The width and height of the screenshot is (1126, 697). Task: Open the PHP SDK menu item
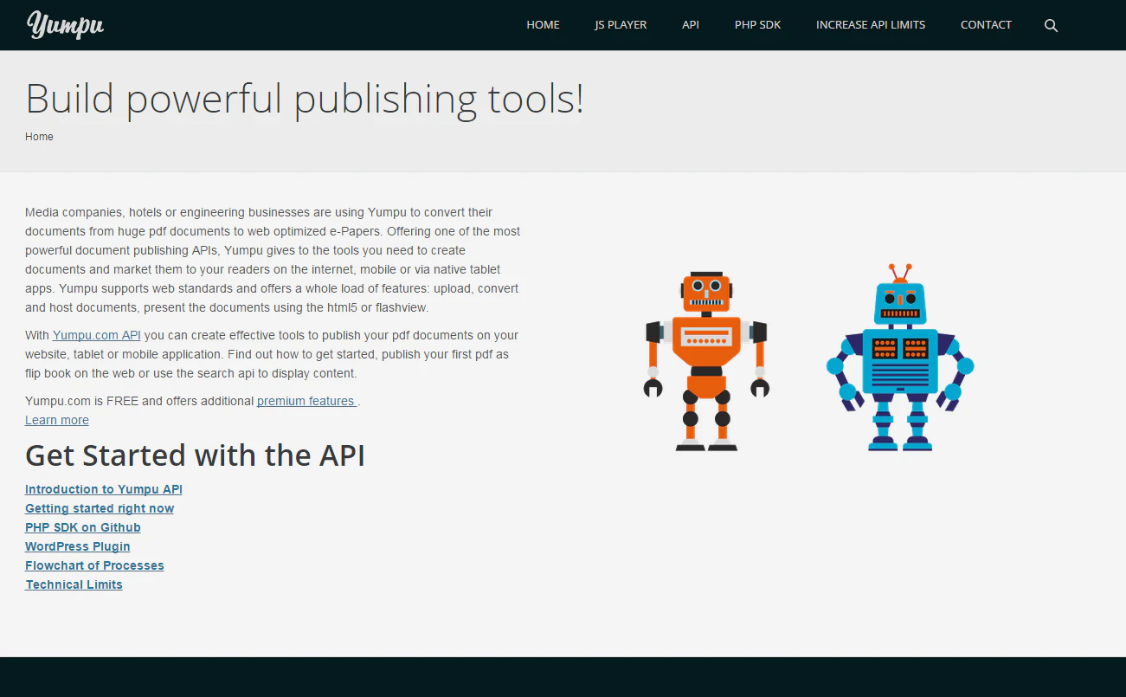(x=758, y=25)
